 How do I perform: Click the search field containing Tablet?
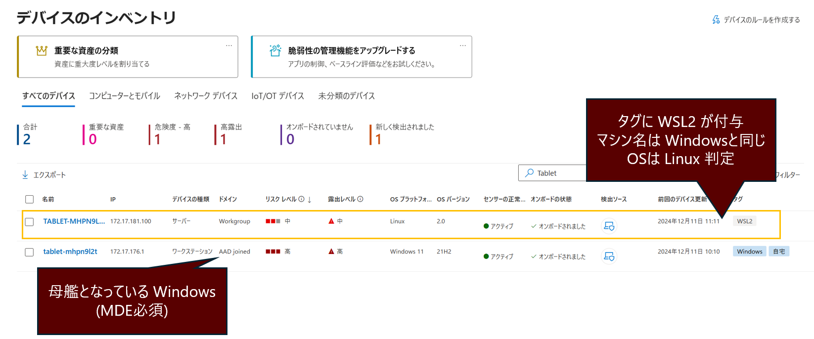coord(552,173)
